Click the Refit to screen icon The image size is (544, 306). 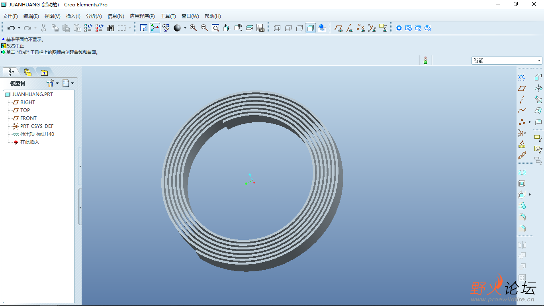point(215,28)
